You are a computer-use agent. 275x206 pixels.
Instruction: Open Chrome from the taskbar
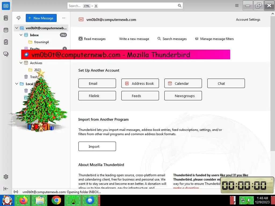56,200
